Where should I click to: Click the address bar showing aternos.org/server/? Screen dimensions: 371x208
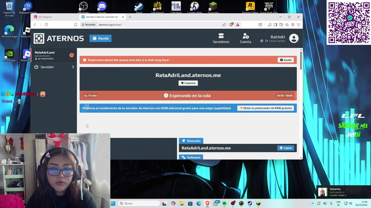(159, 25)
